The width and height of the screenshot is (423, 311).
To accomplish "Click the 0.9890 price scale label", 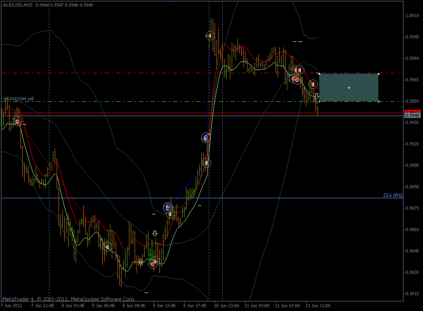I will [x=413, y=187].
